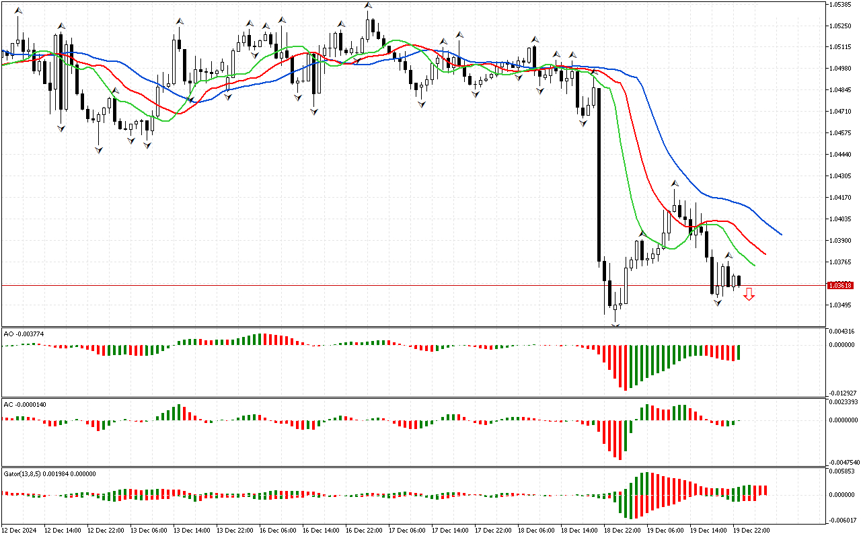Click the 1.04845 price scale value
The height and width of the screenshot is (538, 861).
(840, 90)
